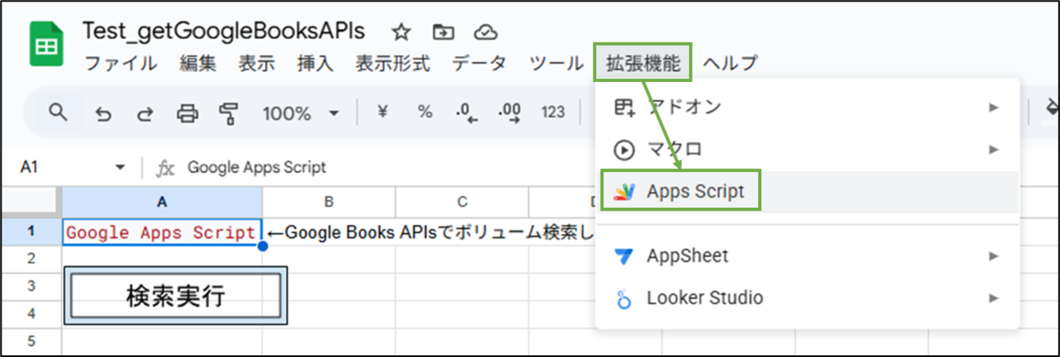The width and height of the screenshot is (1060, 357).
Task: Open the ヘルプ menu
Action: coord(731,63)
